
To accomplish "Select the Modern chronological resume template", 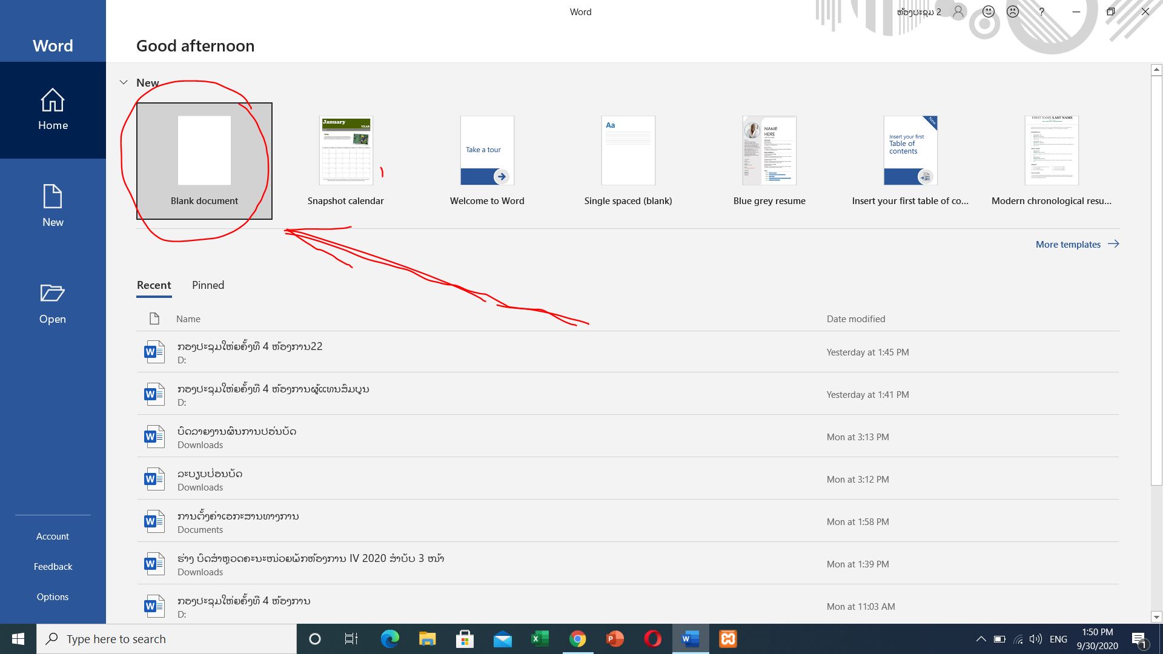I will 1052,161.
